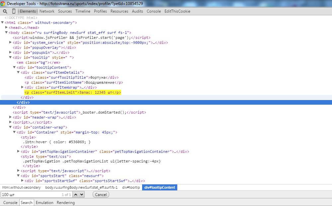The height and width of the screenshot is (206, 332).
Task: Select div#tooltipContent breadcrumb item
Action: (x=160, y=188)
